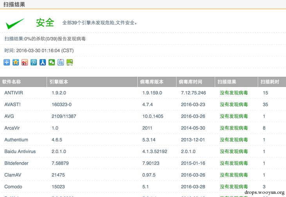This screenshot has width=286, height=197.
Task: Share to Renren icon
Action: (x=43, y=62)
